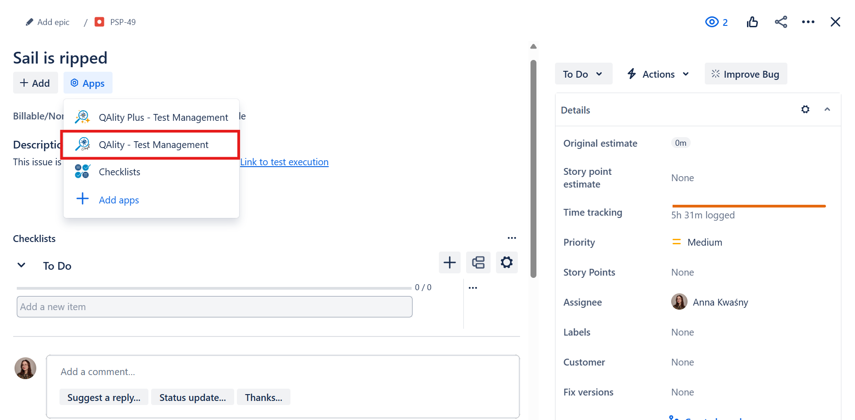This screenshot has width=855, height=420.
Task: Choose Add apps in the menu
Action: 151,200
